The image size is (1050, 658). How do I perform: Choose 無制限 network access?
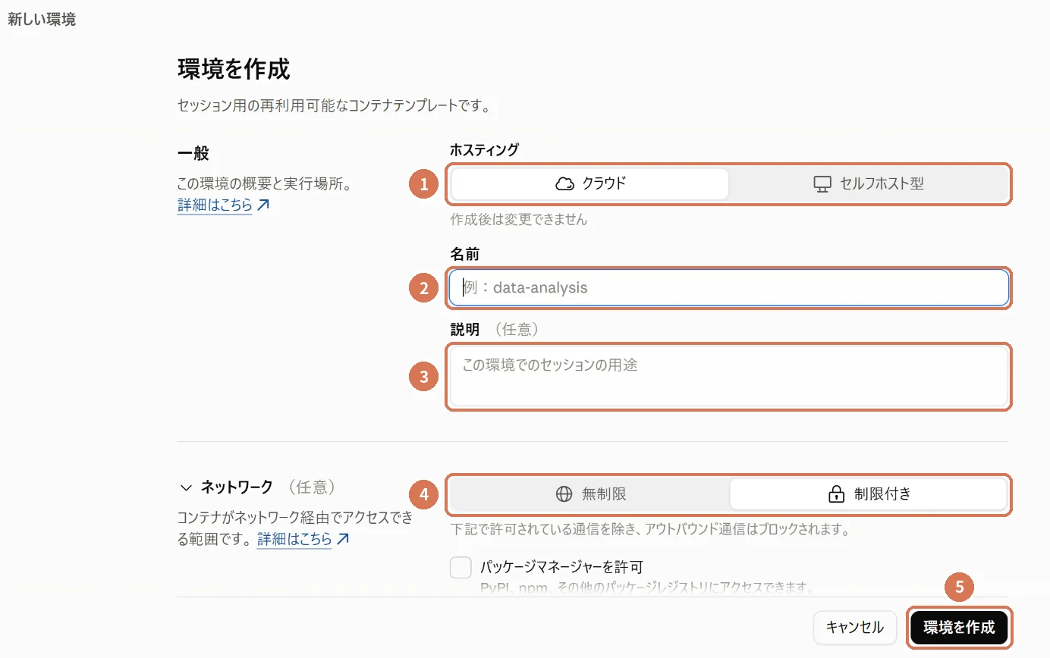[x=590, y=494]
